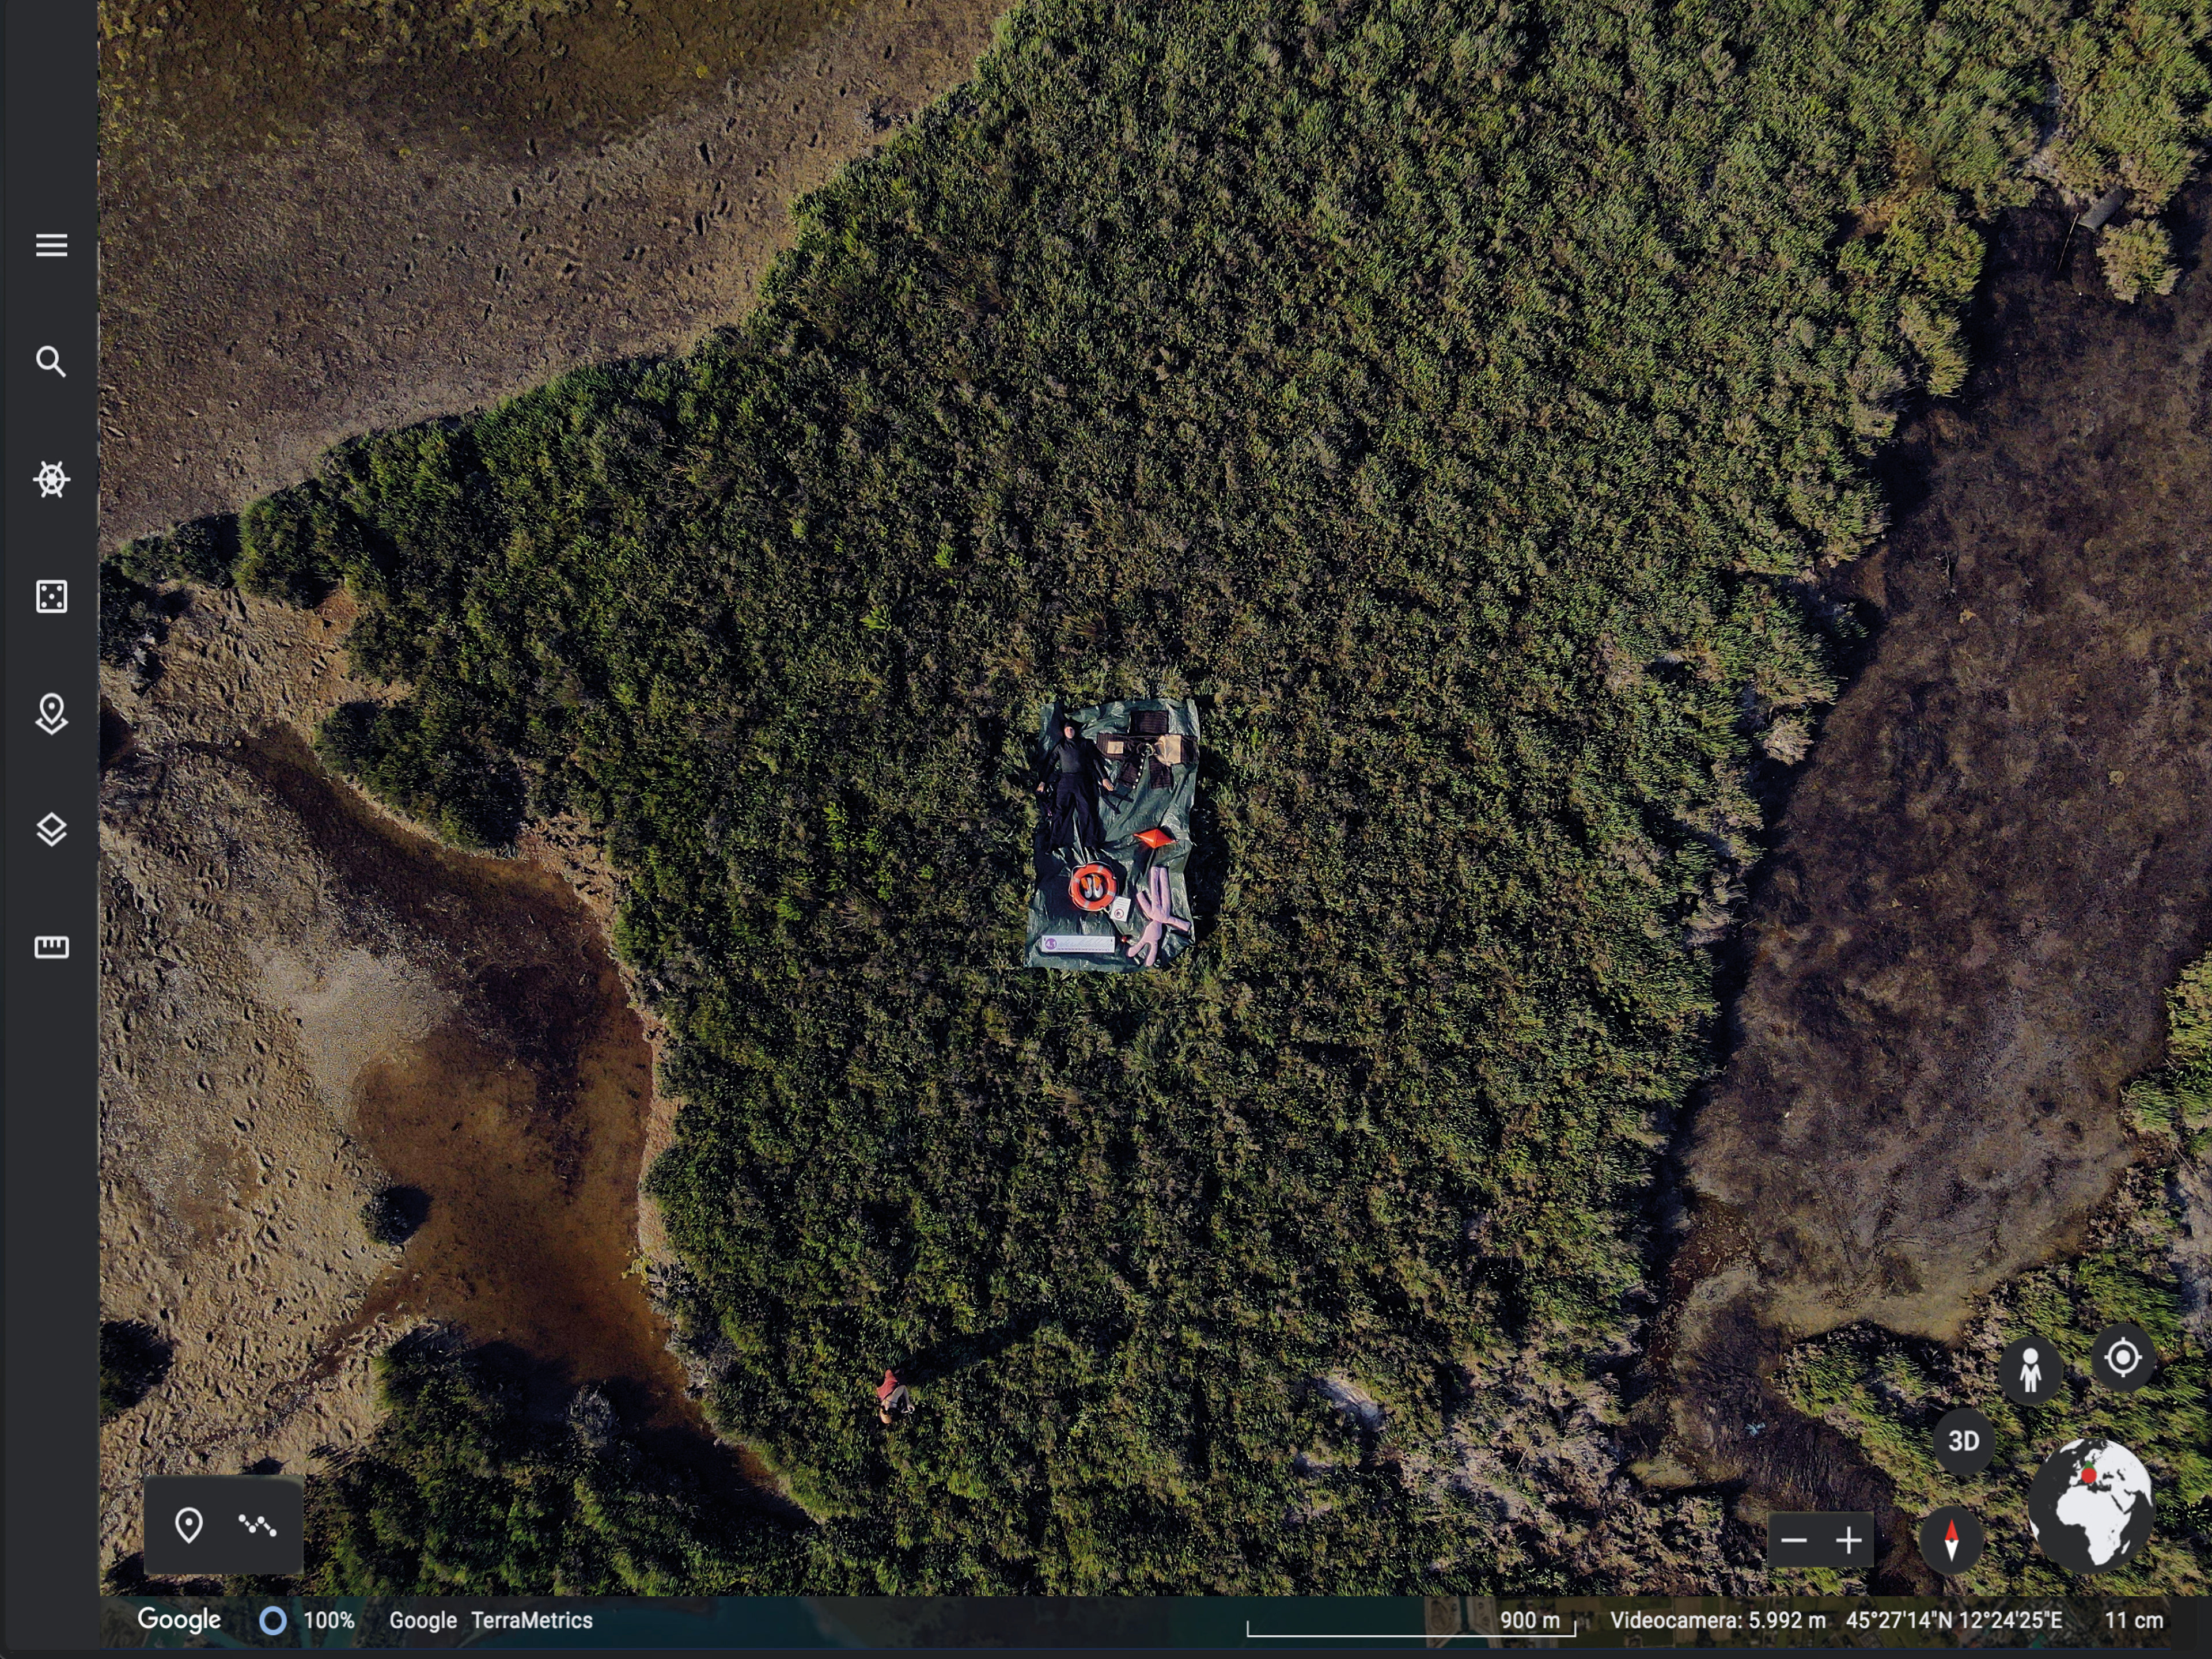Image resolution: width=2212 pixels, height=1659 pixels.
Task: Reset north with the compass
Action: coord(1951,1540)
